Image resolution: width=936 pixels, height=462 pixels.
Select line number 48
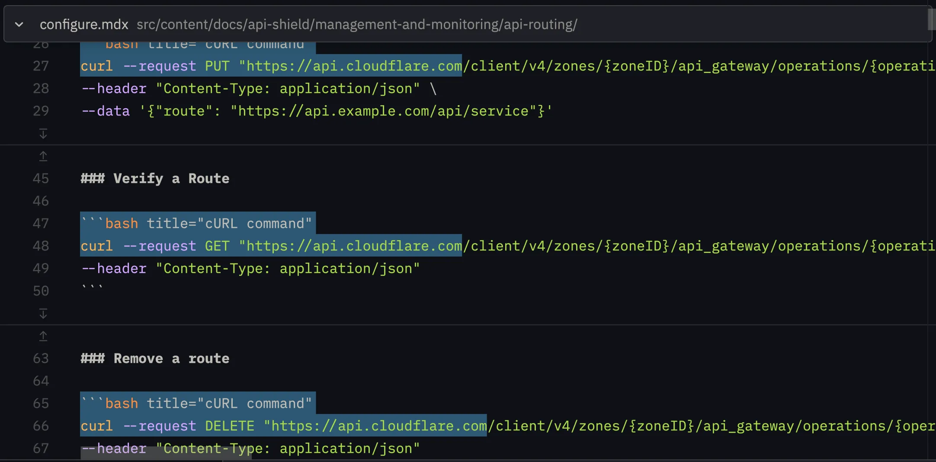click(41, 246)
